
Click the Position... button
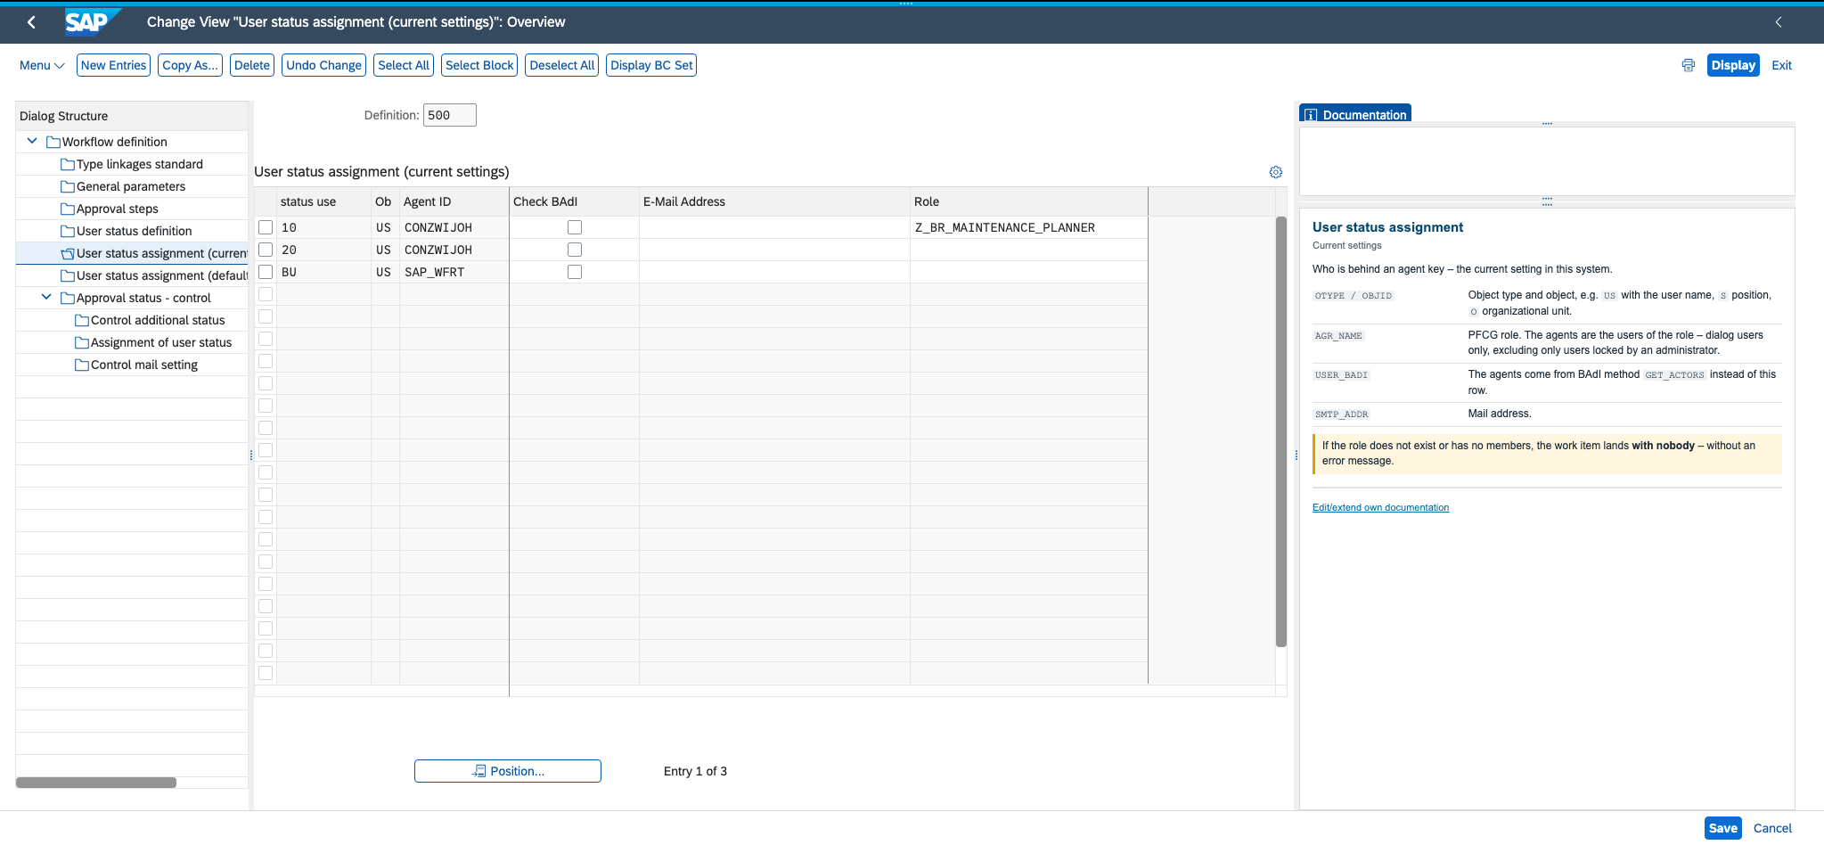coord(508,771)
